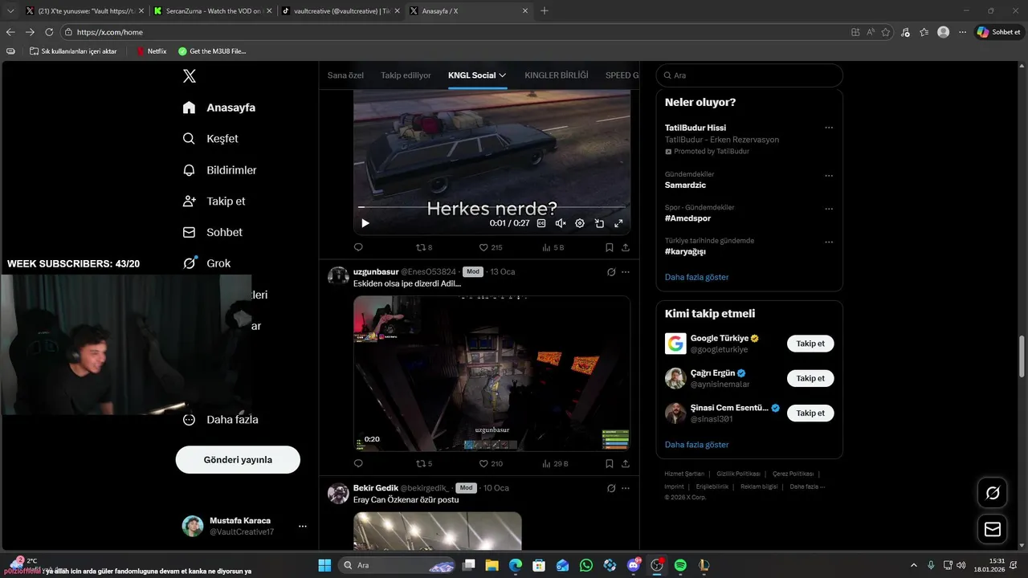Viewport: 1028px width, 578px height.
Task: Follow Çağrı Ergün with Takip et
Action: click(810, 378)
